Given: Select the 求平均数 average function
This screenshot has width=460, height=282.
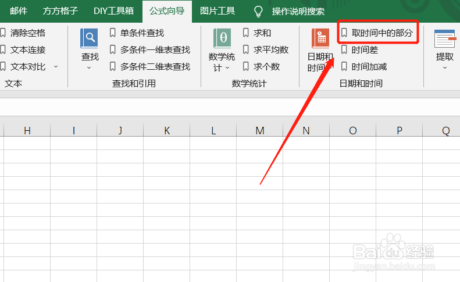Looking at the screenshot, I should coord(266,50).
